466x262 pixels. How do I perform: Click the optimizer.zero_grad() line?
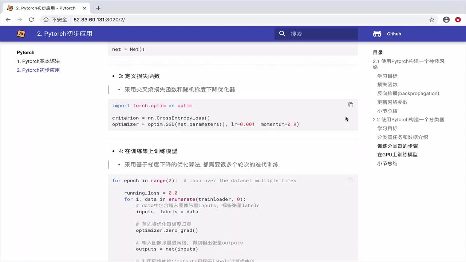[167, 230]
